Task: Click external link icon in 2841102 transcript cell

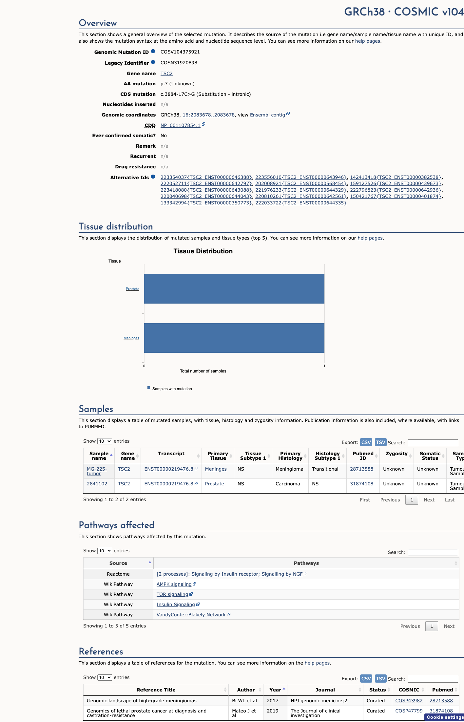Action: [x=196, y=484]
